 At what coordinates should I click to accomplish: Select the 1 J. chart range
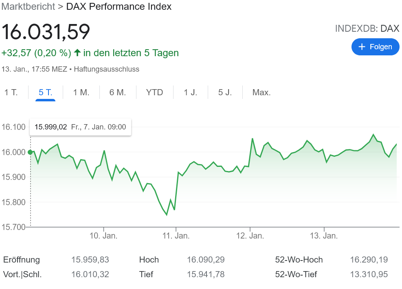(x=190, y=92)
